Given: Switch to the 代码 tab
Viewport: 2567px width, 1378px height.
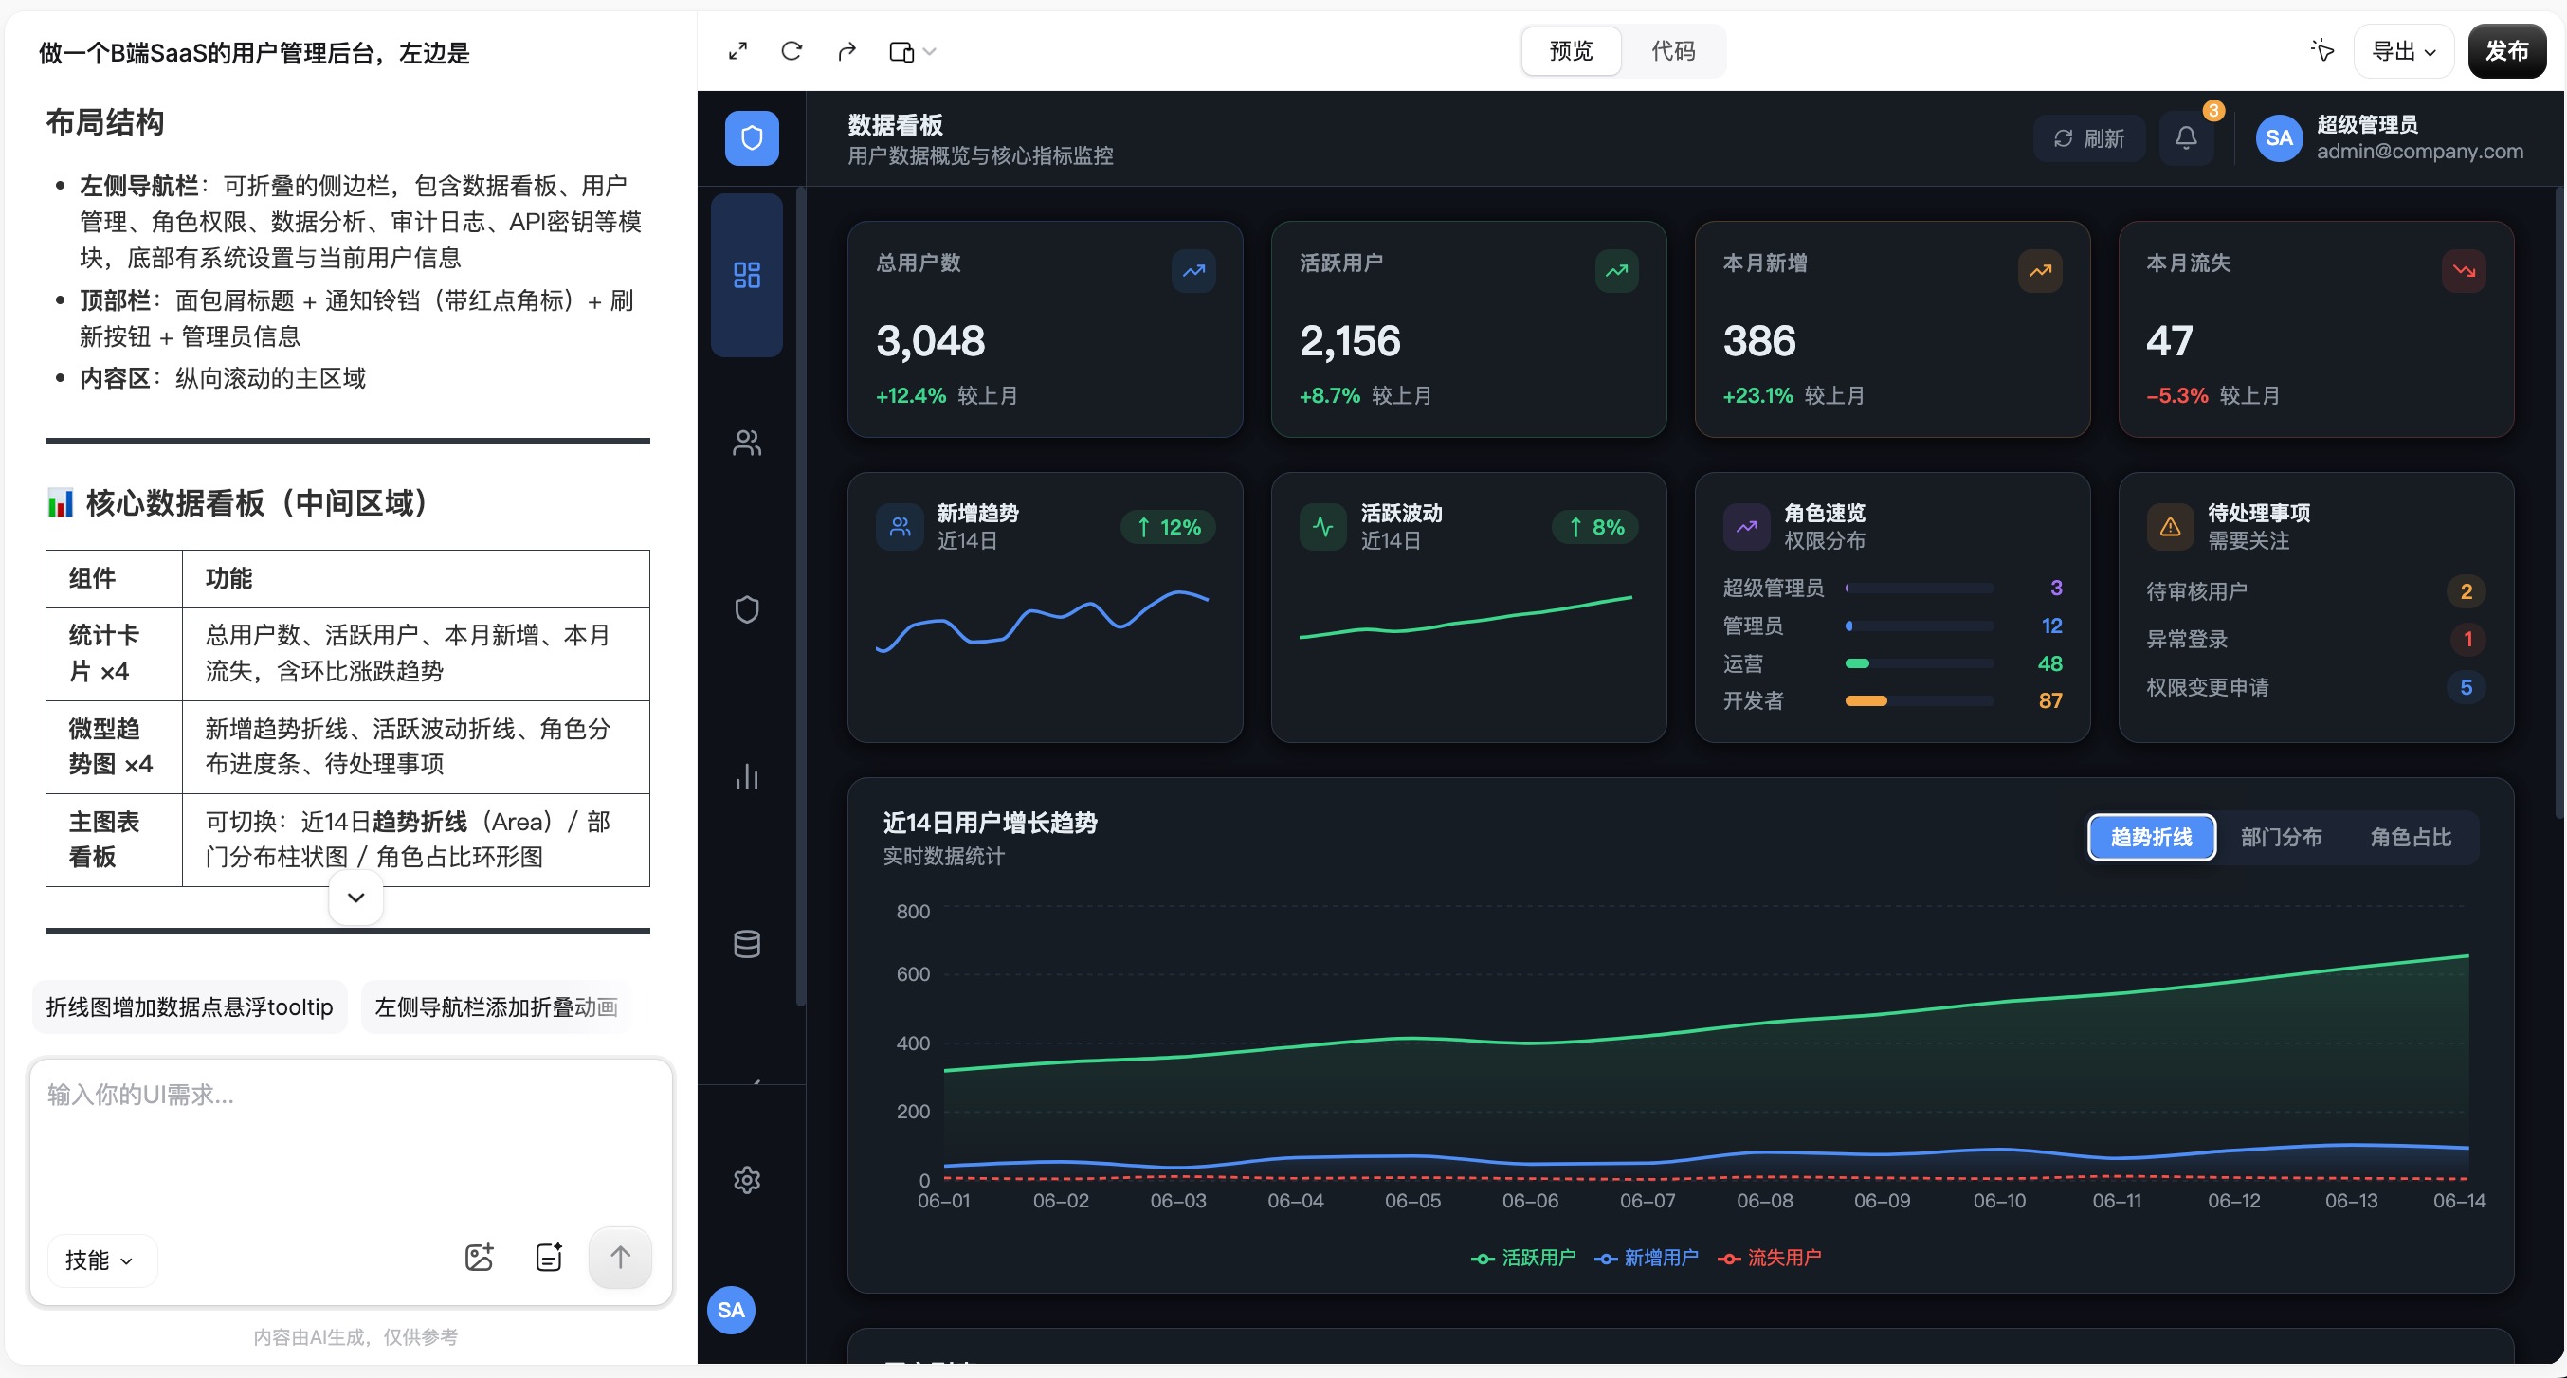Looking at the screenshot, I should tap(1672, 51).
